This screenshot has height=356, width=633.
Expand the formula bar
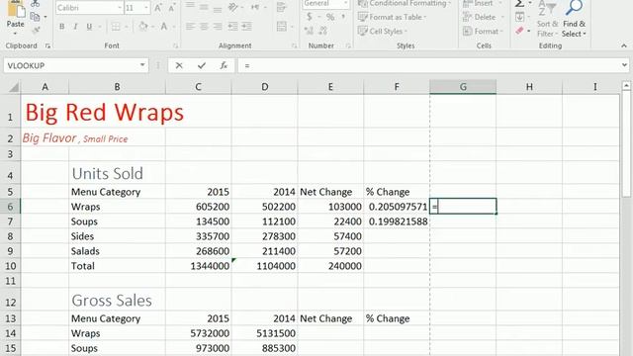[x=624, y=65]
